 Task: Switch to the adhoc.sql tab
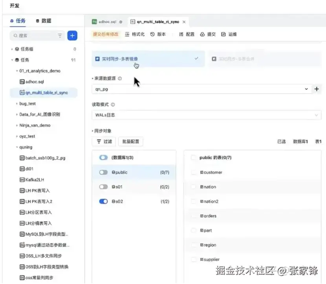coord(107,22)
